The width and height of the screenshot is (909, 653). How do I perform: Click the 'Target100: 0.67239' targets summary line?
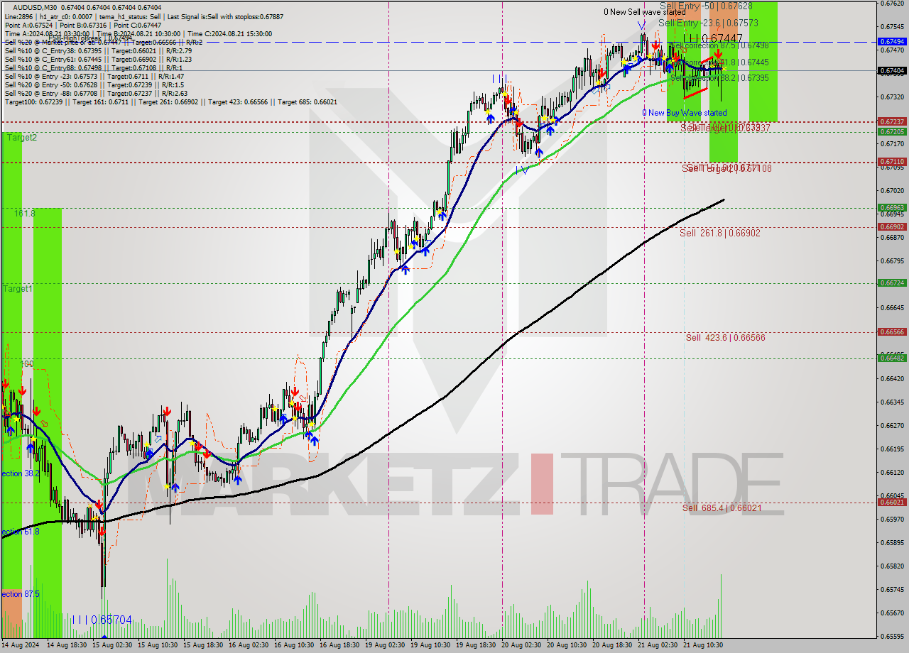(x=170, y=101)
